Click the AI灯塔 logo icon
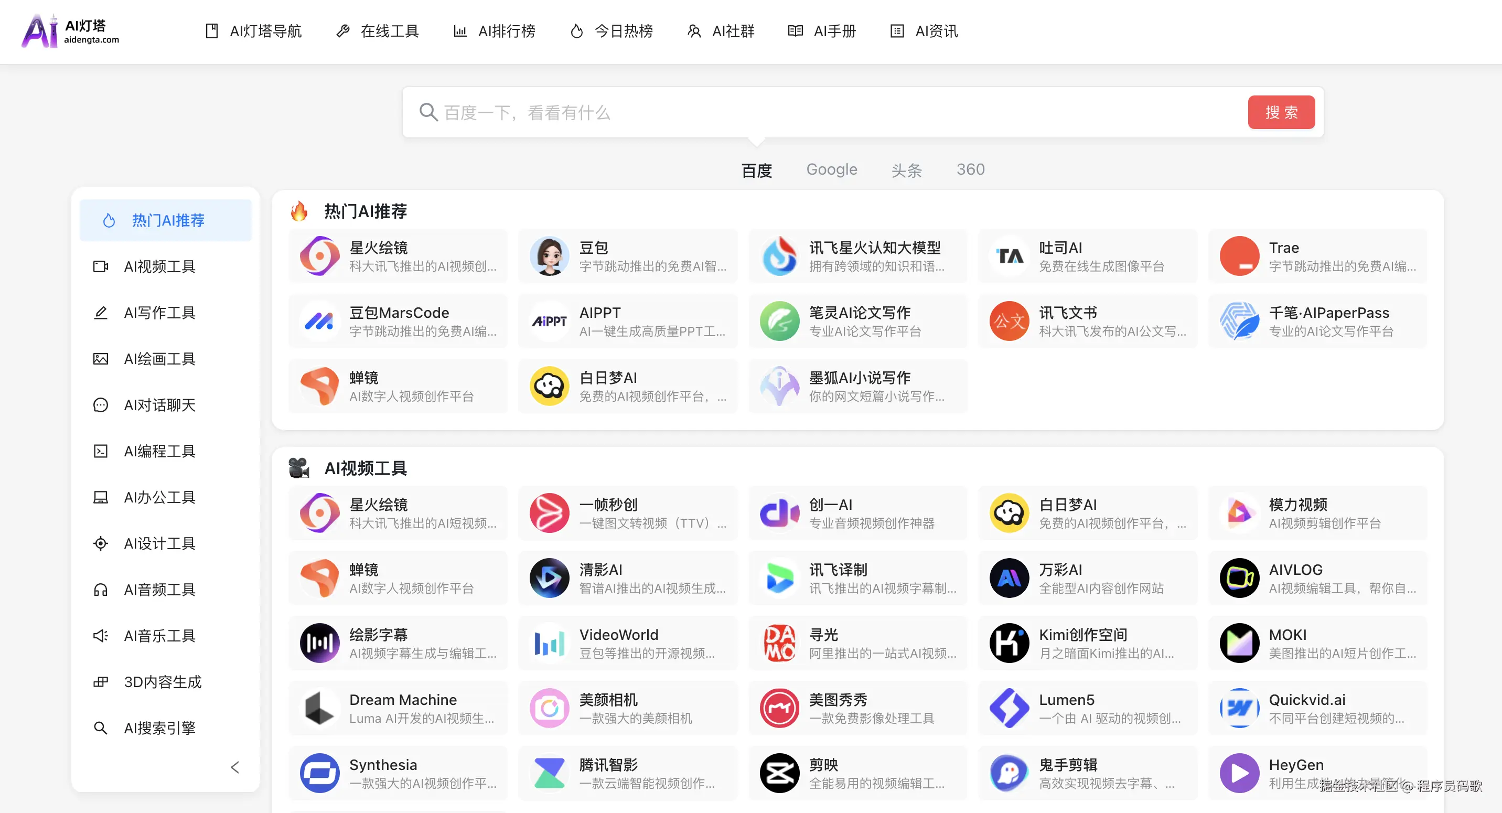The image size is (1502, 813). coord(40,31)
